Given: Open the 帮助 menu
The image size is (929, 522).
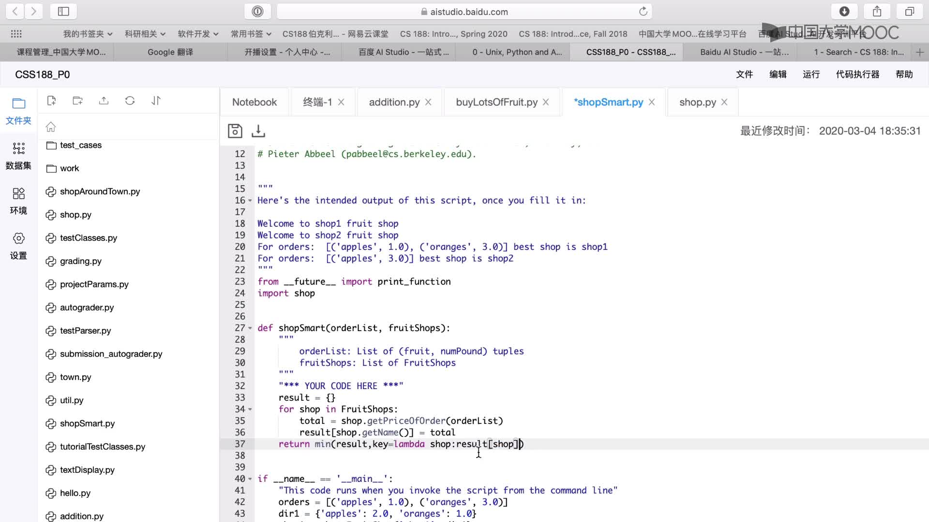Looking at the screenshot, I should 904,74.
